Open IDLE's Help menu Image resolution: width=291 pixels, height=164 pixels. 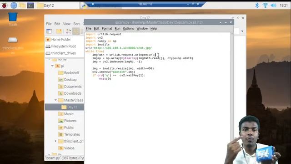click(x=154, y=28)
